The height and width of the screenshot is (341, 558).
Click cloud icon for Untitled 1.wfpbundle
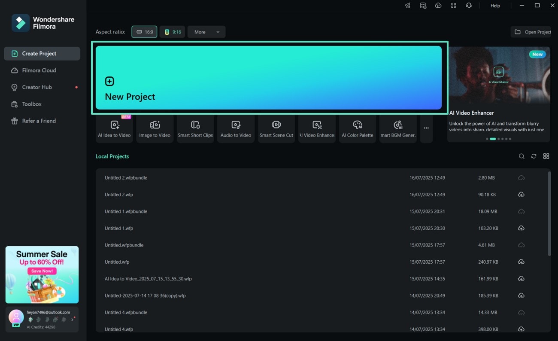coord(521,211)
